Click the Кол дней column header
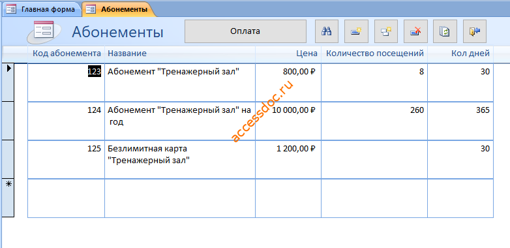This screenshot has height=248, width=510. [460, 54]
